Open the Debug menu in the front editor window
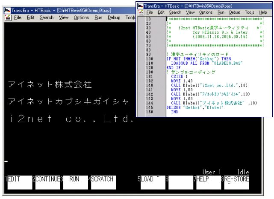 coord(235,12)
